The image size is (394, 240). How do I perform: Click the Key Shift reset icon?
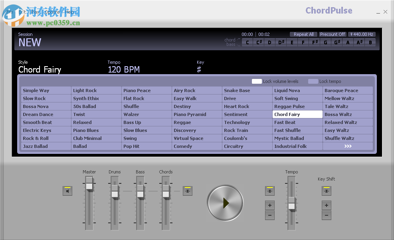326,191
